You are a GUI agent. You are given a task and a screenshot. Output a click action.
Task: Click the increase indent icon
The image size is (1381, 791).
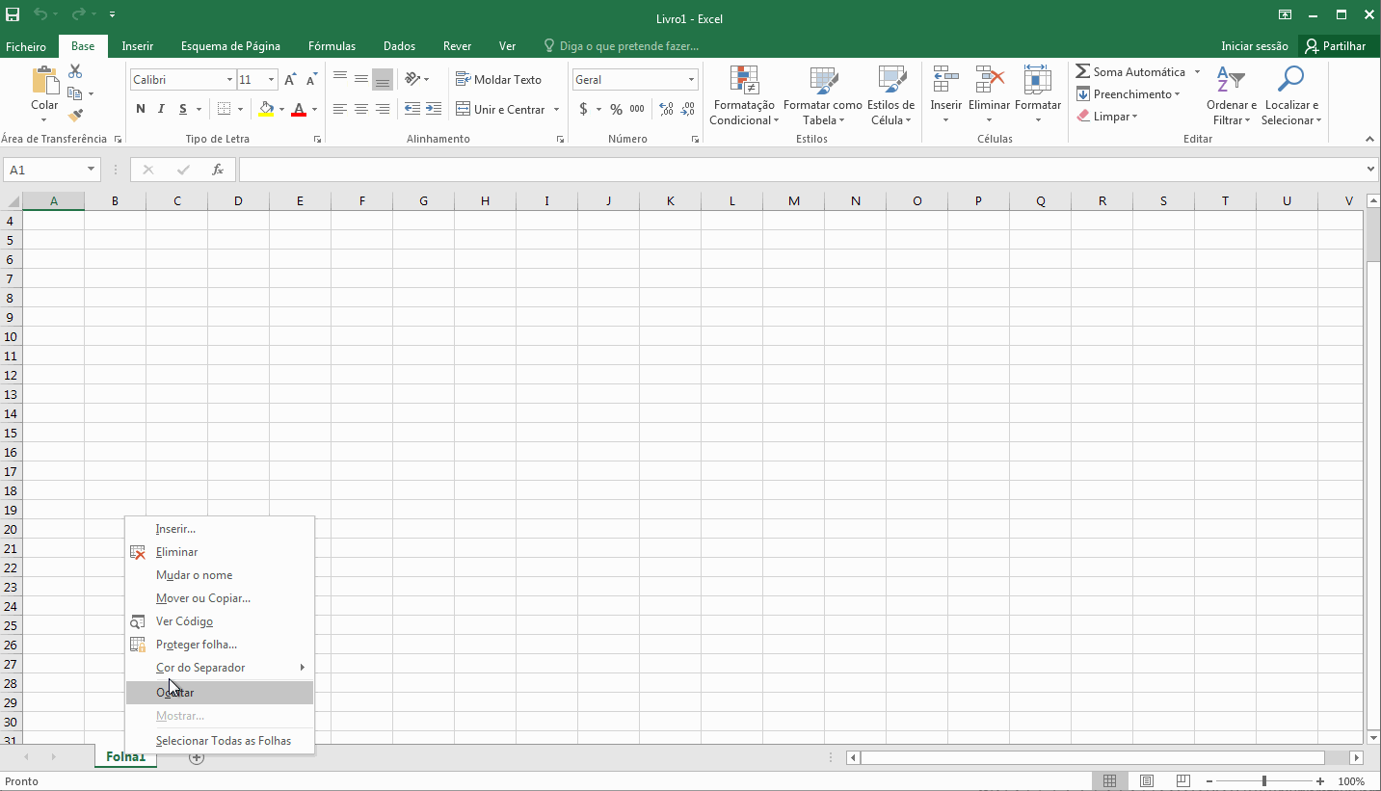[x=434, y=109]
